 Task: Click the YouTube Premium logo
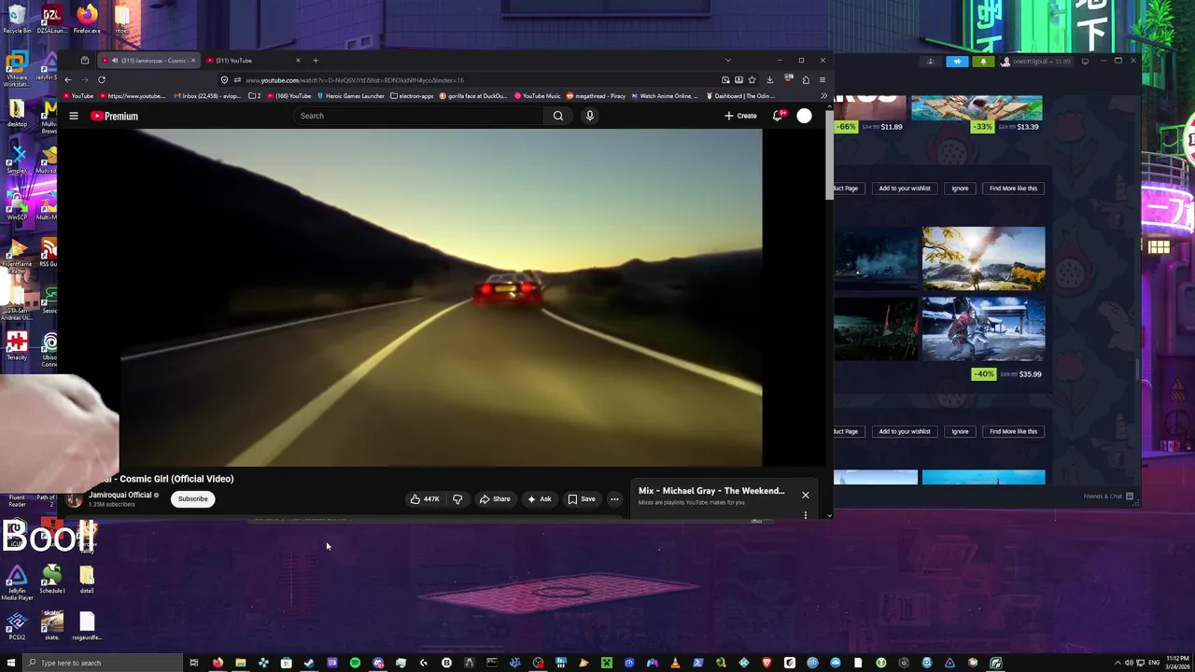[x=114, y=116]
